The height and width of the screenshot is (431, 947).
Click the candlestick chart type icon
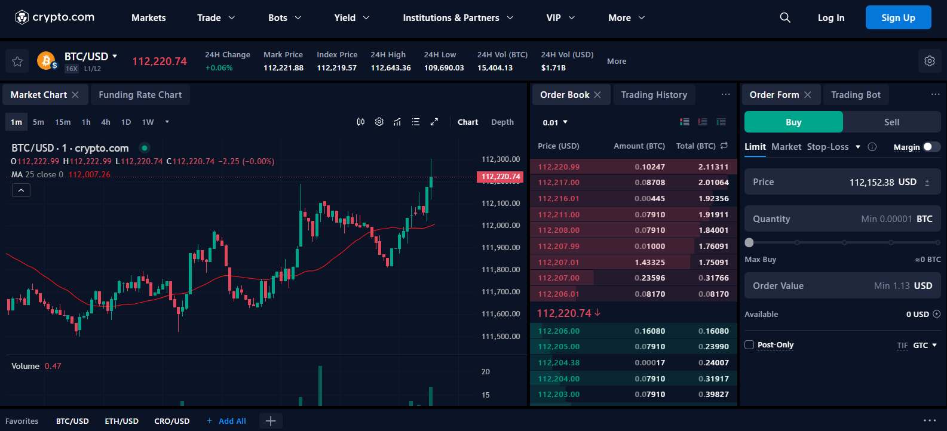tap(361, 122)
